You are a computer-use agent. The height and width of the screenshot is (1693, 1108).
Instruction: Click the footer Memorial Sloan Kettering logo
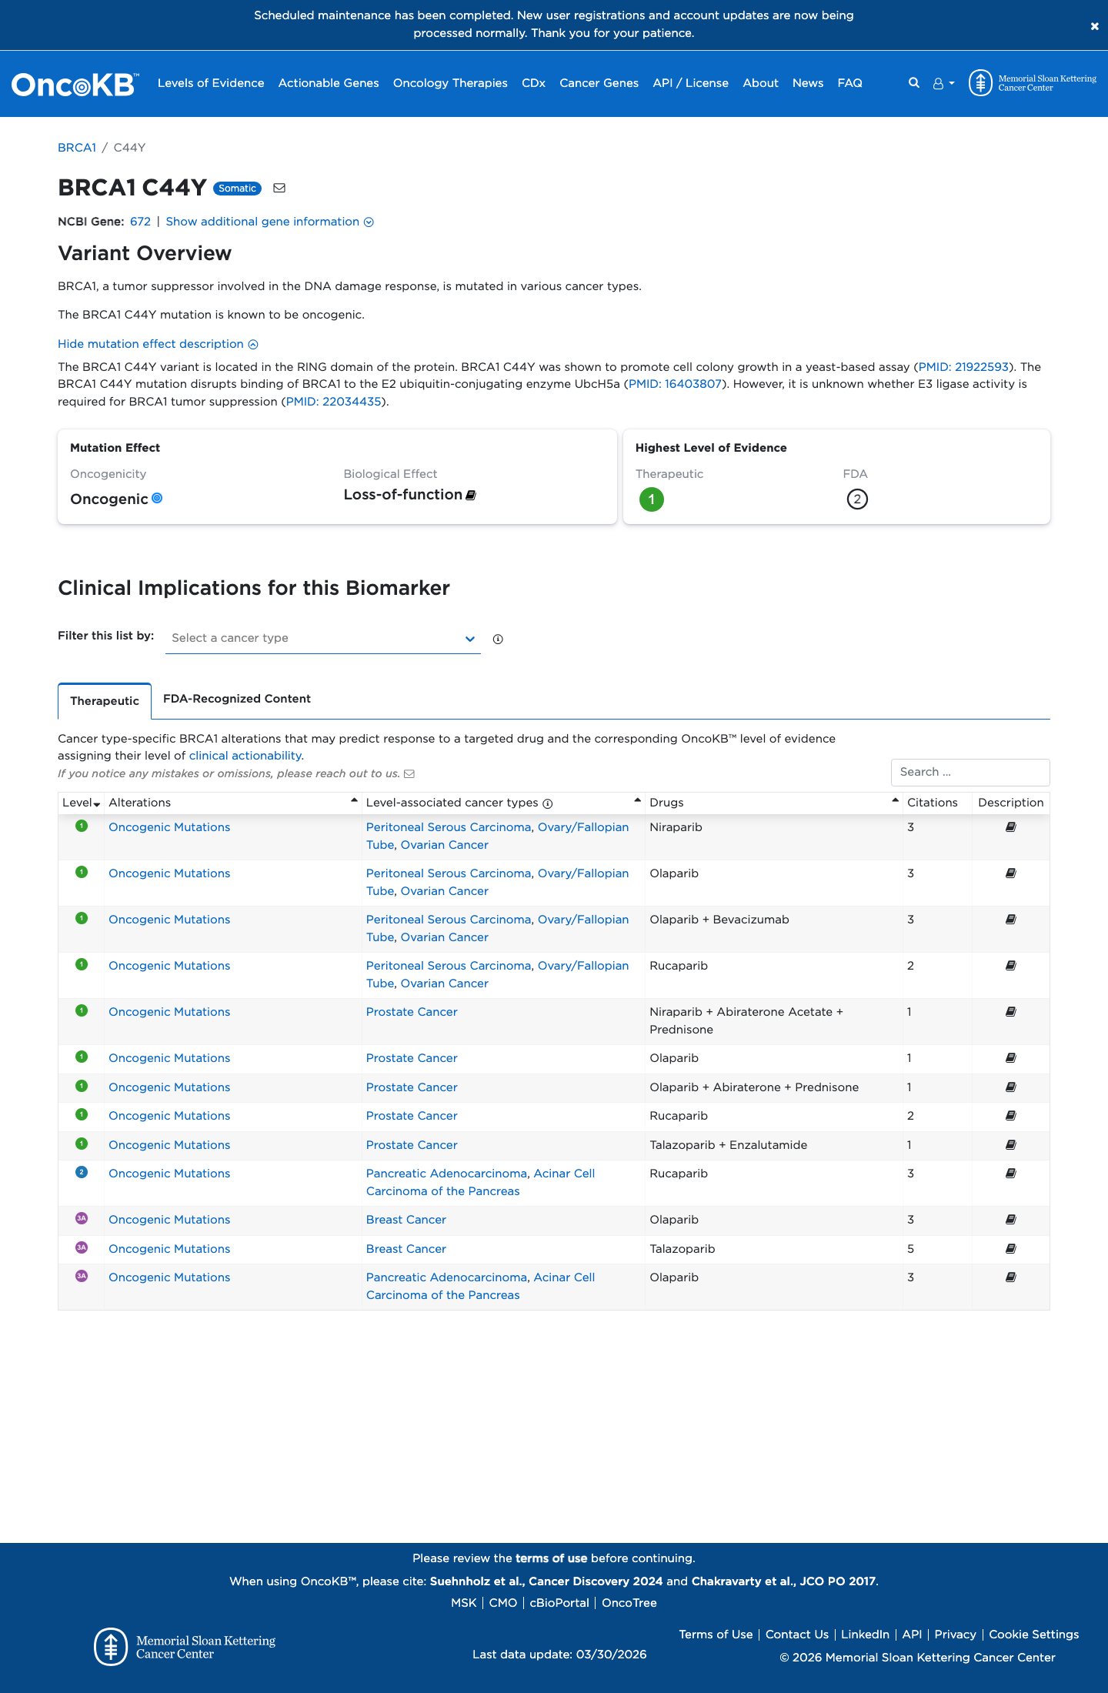(x=185, y=1647)
